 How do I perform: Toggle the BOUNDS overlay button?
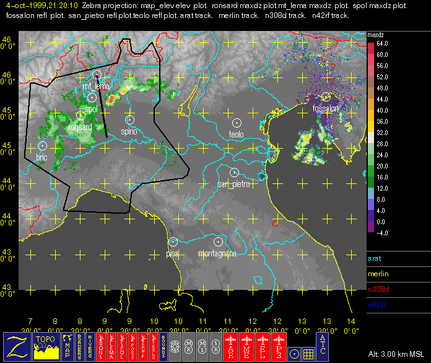point(163,346)
